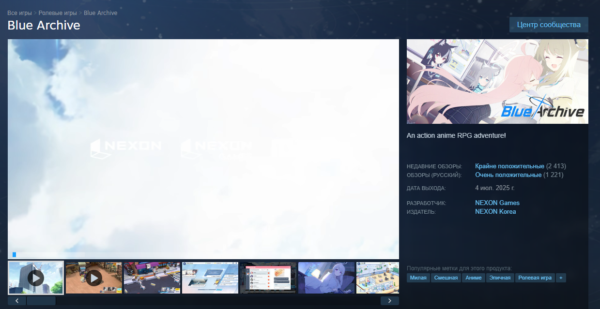View the seventh thumbnail, the isometric cafe

[x=378, y=278]
